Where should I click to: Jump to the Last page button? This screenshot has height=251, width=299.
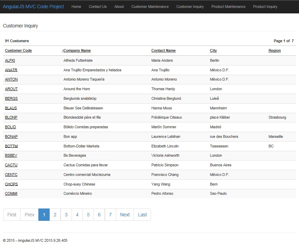(x=142, y=215)
